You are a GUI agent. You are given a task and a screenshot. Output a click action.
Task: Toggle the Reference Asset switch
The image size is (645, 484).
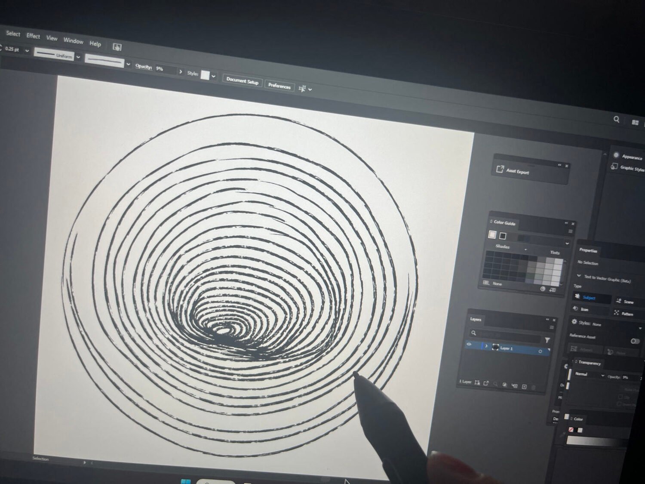click(635, 341)
